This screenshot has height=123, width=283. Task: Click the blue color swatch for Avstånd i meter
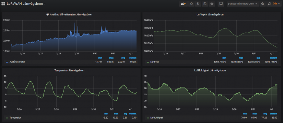[7, 62]
